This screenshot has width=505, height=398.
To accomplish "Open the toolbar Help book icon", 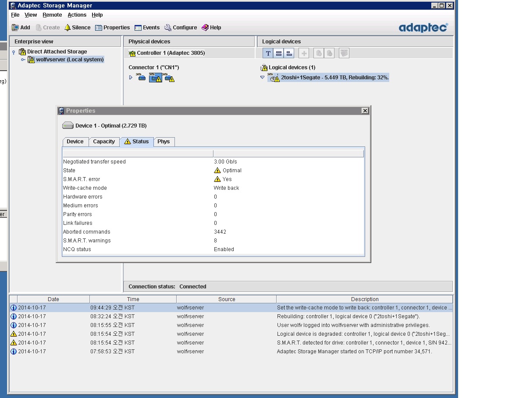I will [x=205, y=28].
